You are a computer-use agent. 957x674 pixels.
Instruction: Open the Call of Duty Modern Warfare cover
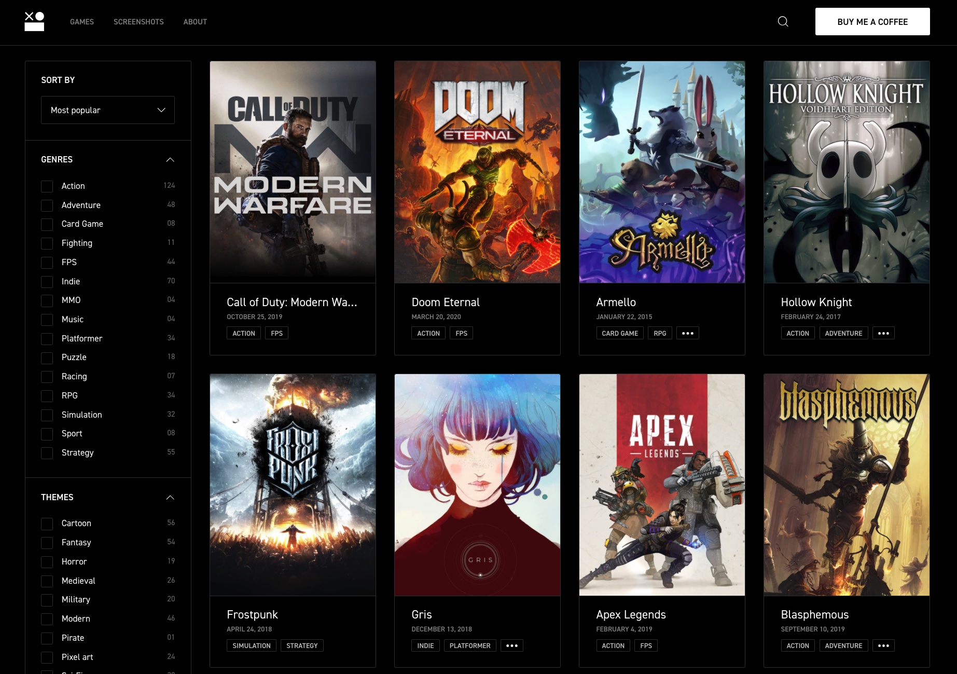point(293,172)
